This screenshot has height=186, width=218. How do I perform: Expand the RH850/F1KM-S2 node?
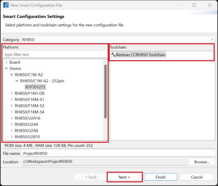pos(12,106)
